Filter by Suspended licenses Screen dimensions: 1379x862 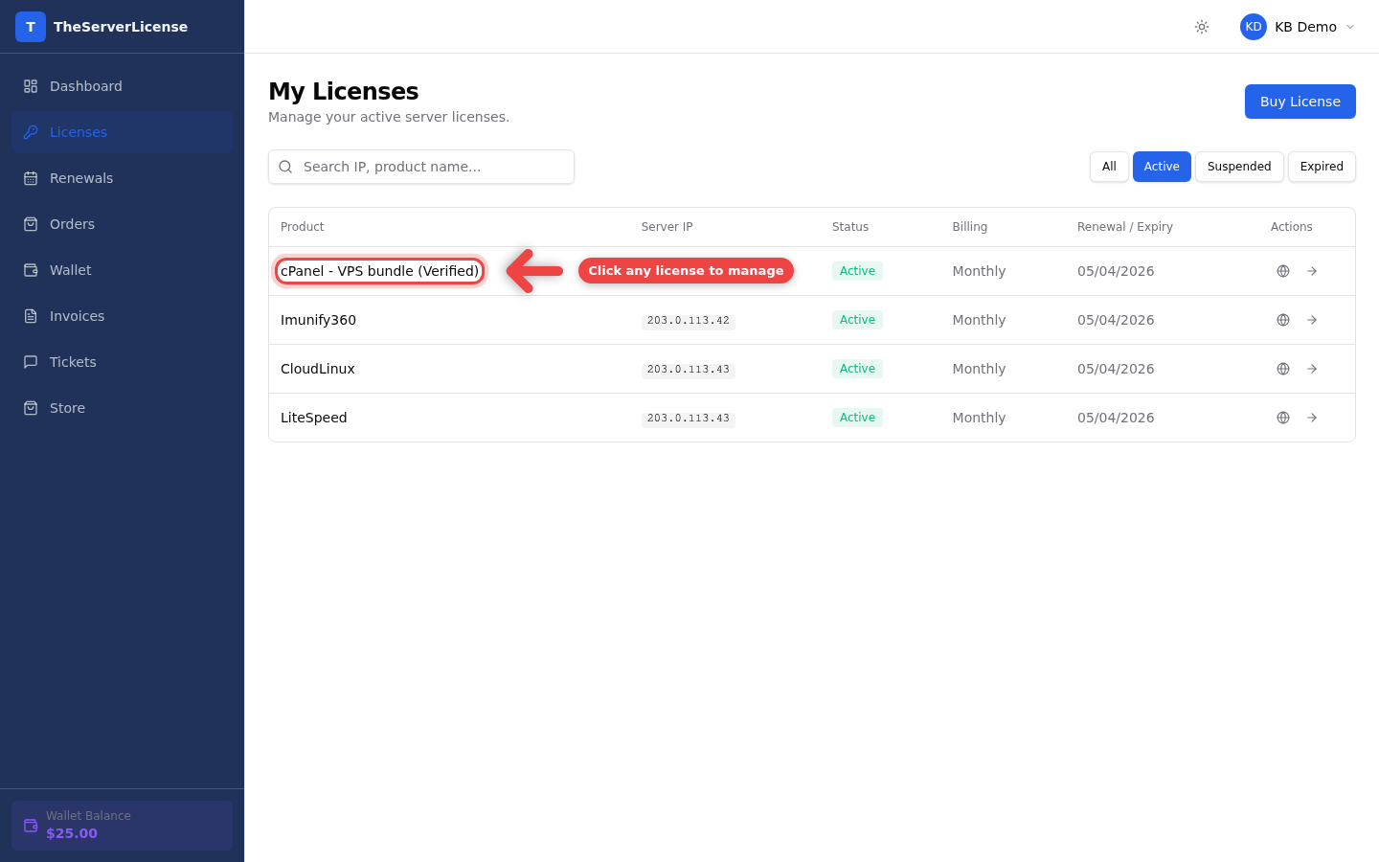(1239, 167)
